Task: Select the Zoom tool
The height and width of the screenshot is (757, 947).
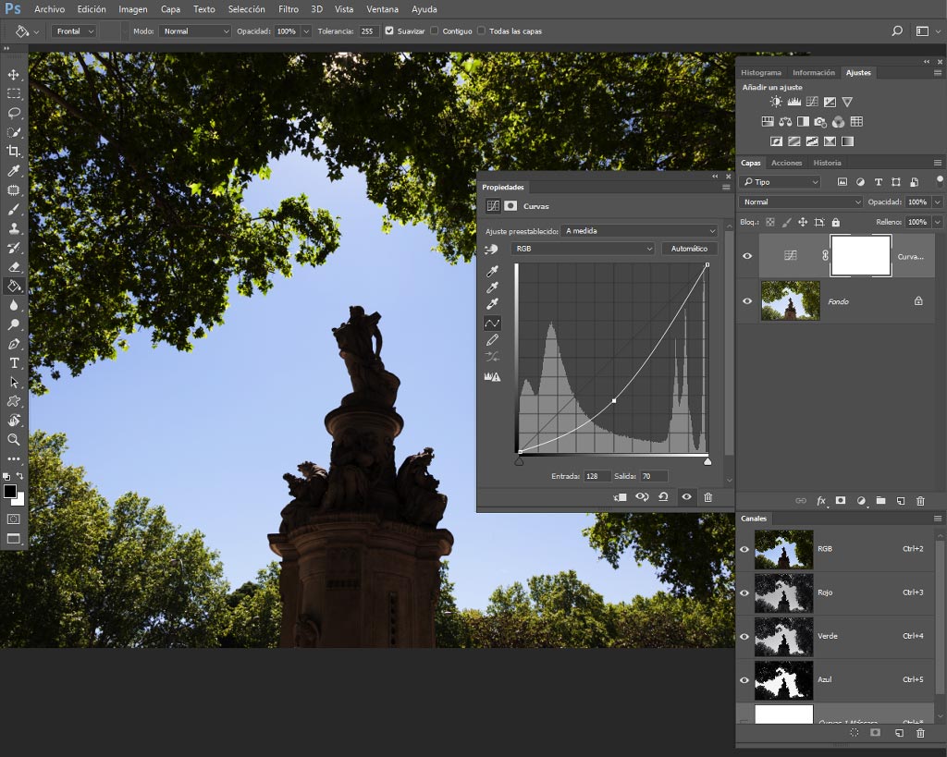Action: click(13, 439)
